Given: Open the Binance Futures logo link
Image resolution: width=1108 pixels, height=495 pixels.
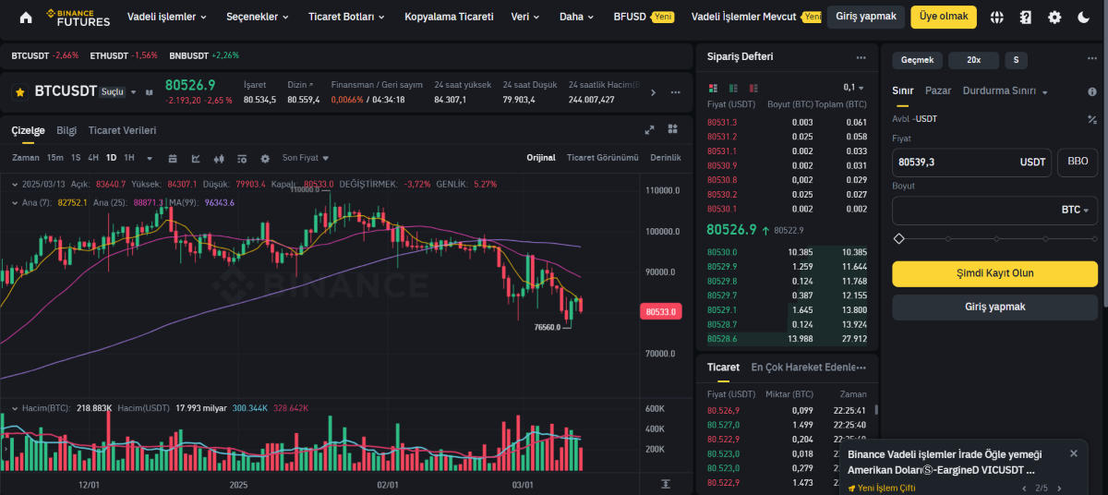Looking at the screenshot, I should click(78, 17).
